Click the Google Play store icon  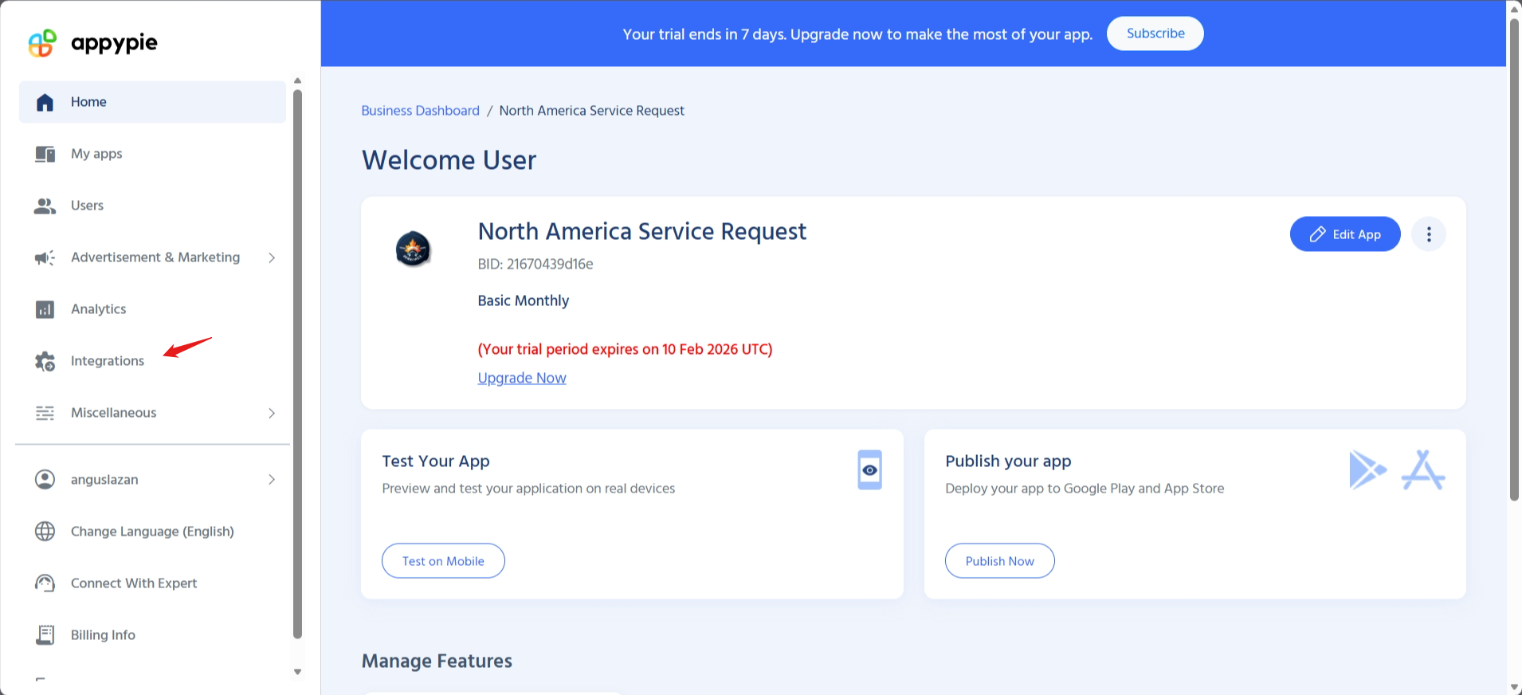coord(1367,469)
